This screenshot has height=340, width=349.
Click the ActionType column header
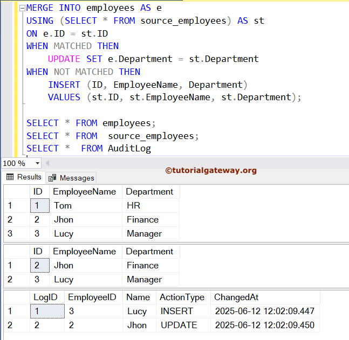pos(183,297)
